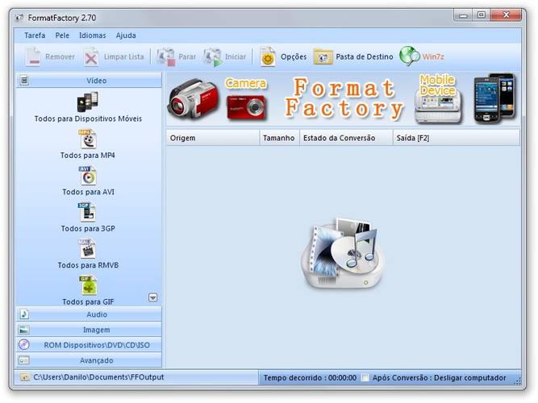538x403 pixels.
Task: Click the down arrow in video list
Action: pos(153,297)
